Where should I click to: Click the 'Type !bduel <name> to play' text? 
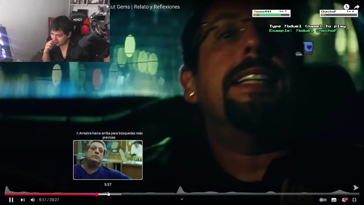(307, 26)
